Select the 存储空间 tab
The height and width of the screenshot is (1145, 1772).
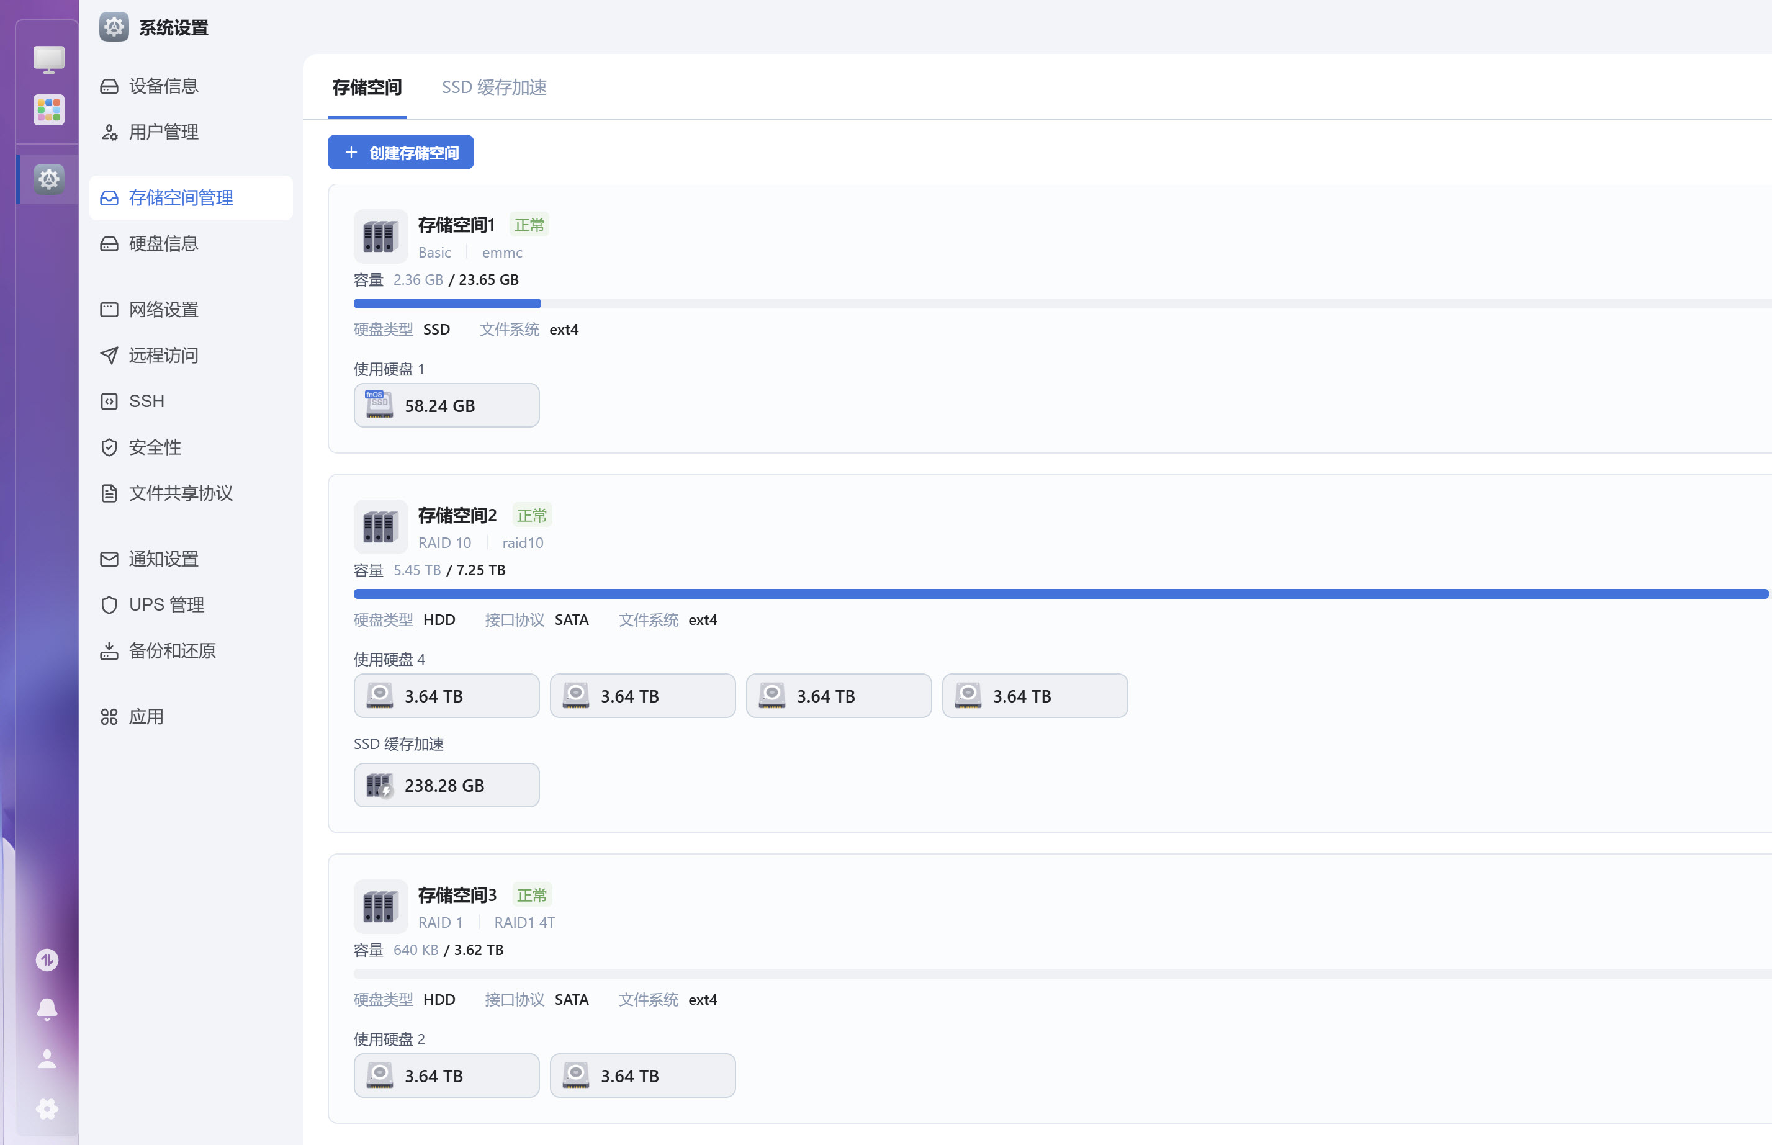tap(367, 87)
